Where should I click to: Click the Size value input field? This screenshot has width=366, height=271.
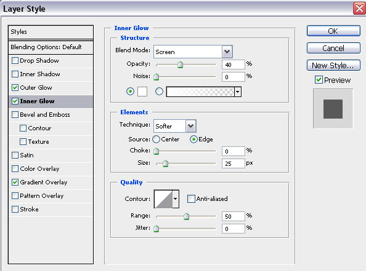233,163
